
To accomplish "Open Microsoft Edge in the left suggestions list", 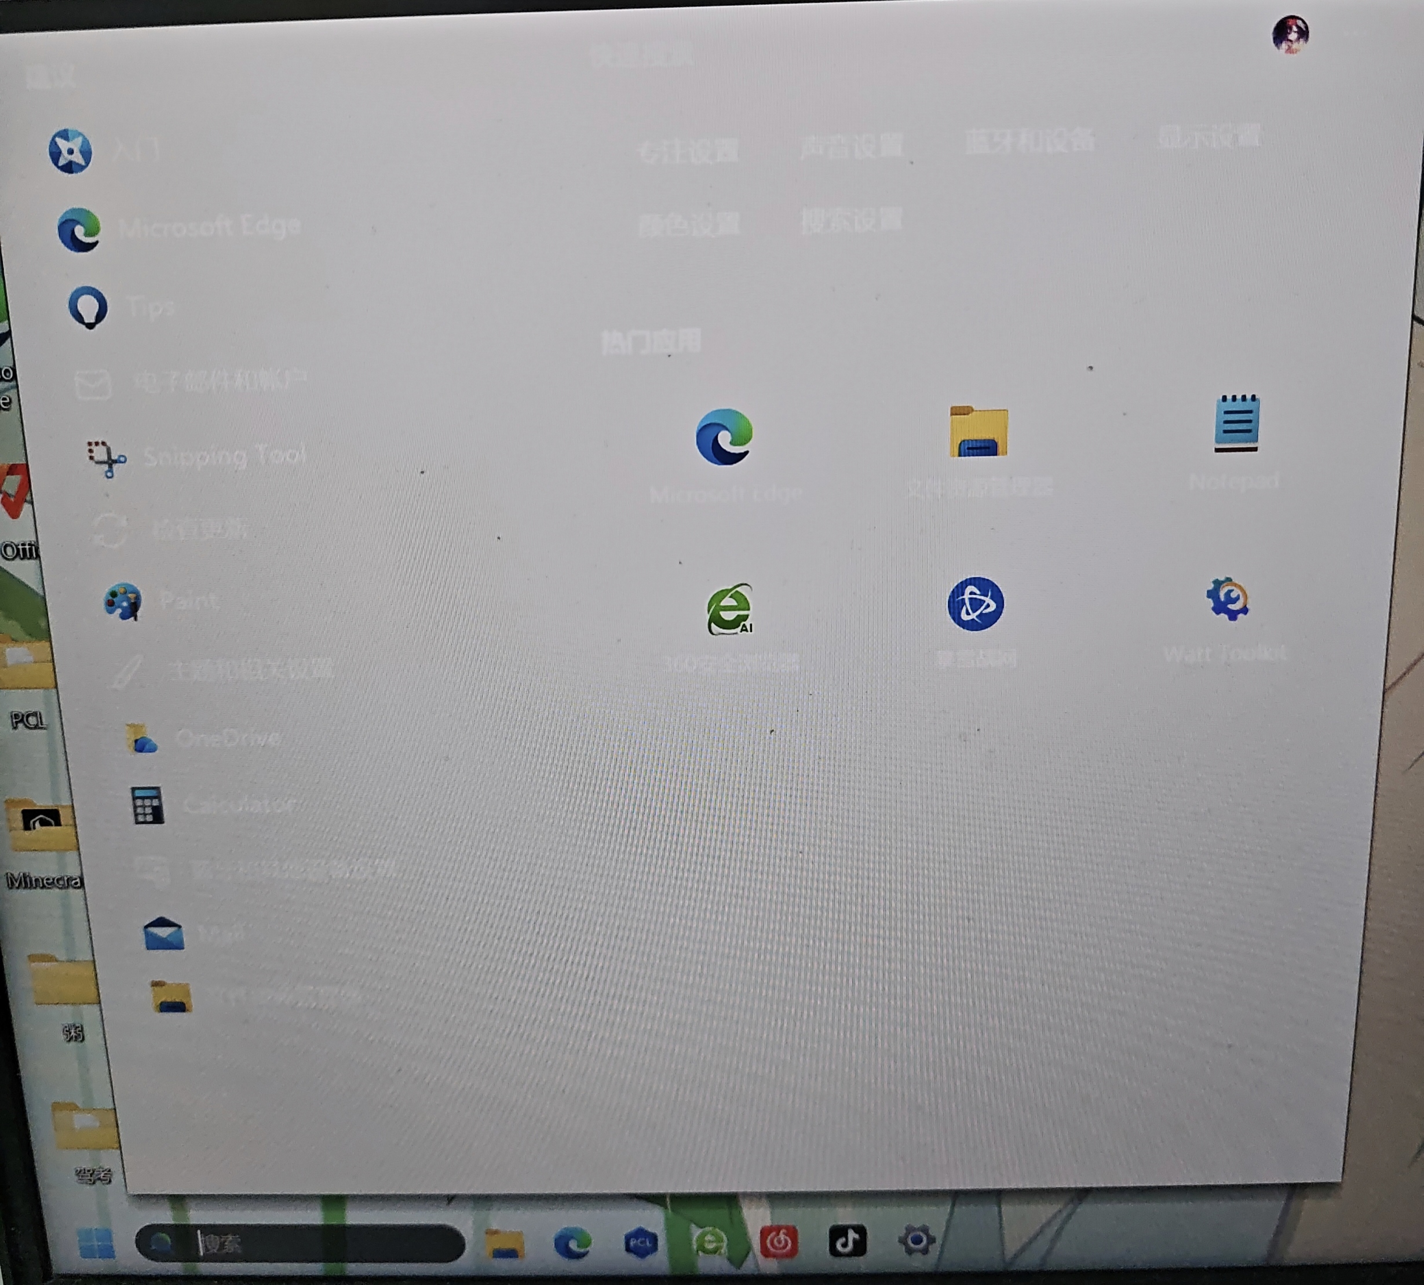I will click(x=180, y=229).
